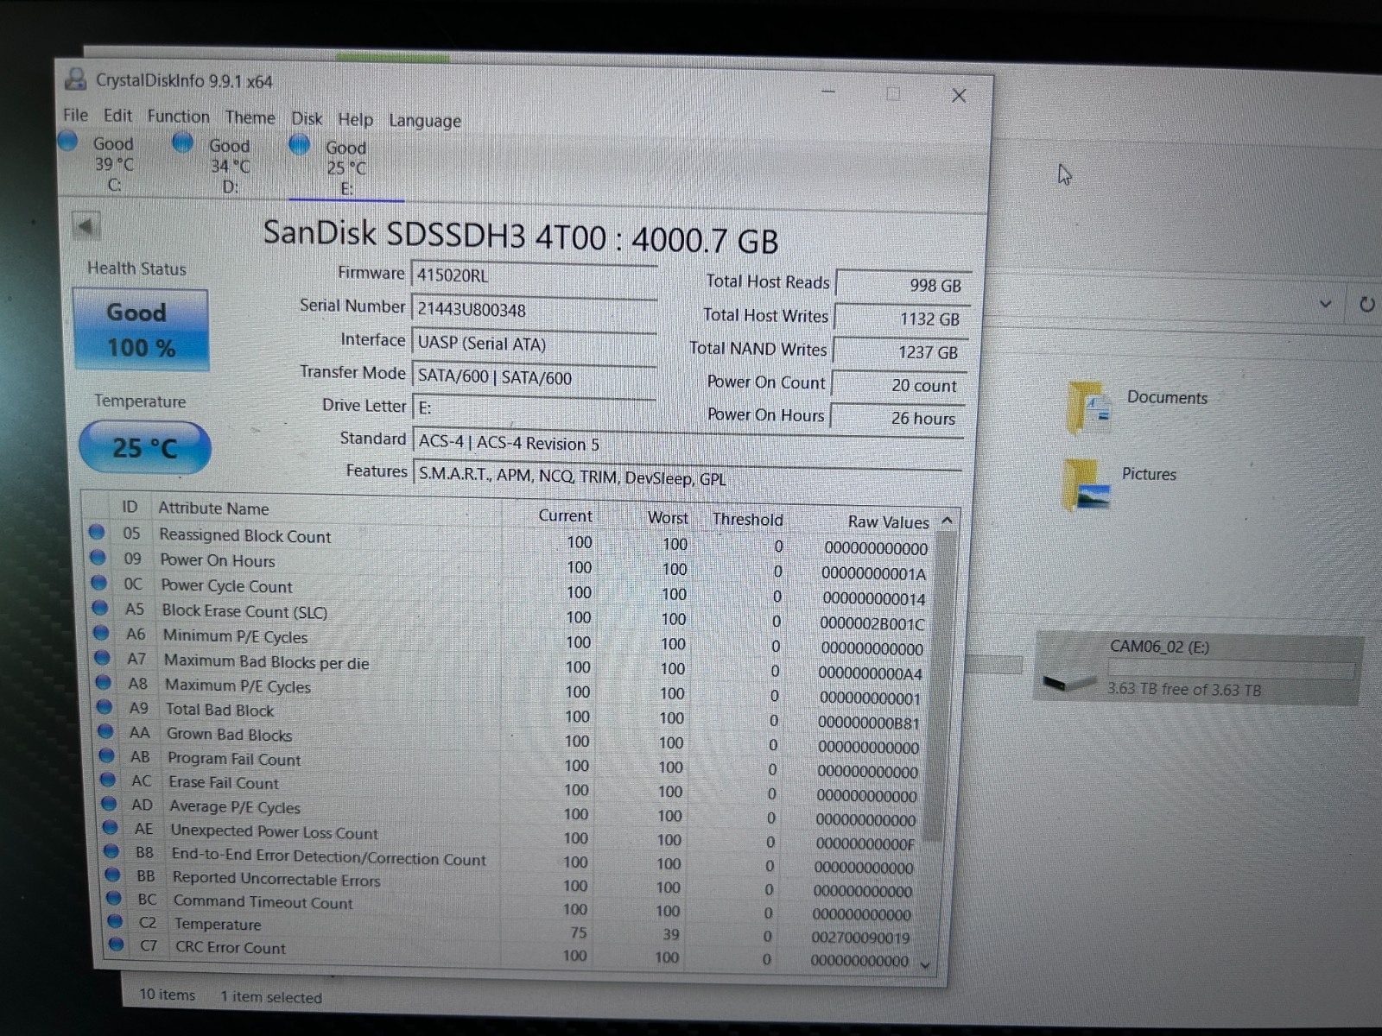Click the attribute list scroll up arrow
Screen dimensions: 1382x1036
click(x=947, y=521)
